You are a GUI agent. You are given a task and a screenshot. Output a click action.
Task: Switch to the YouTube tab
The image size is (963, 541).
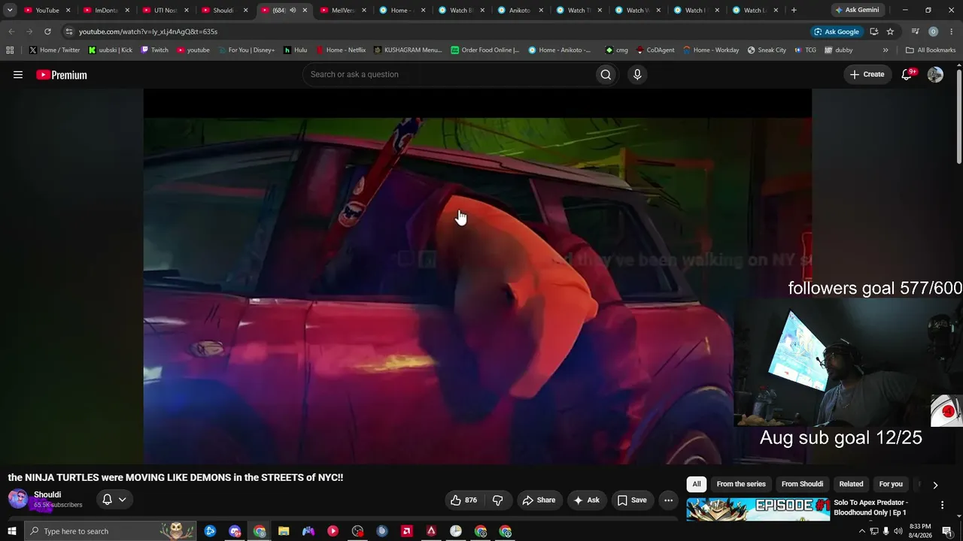click(47, 11)
